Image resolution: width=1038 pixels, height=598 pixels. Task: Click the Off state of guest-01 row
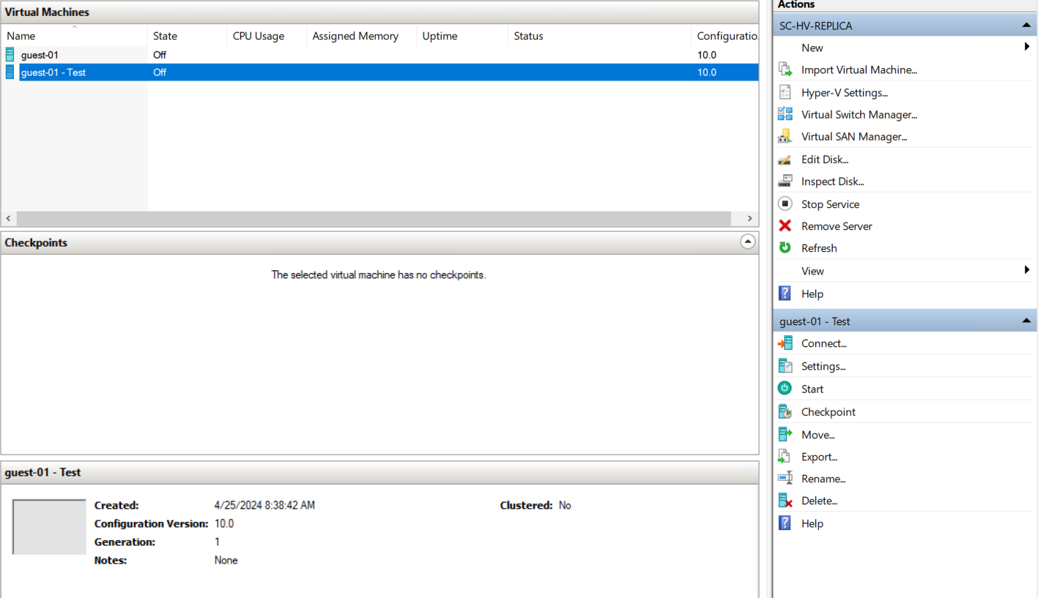160,55
